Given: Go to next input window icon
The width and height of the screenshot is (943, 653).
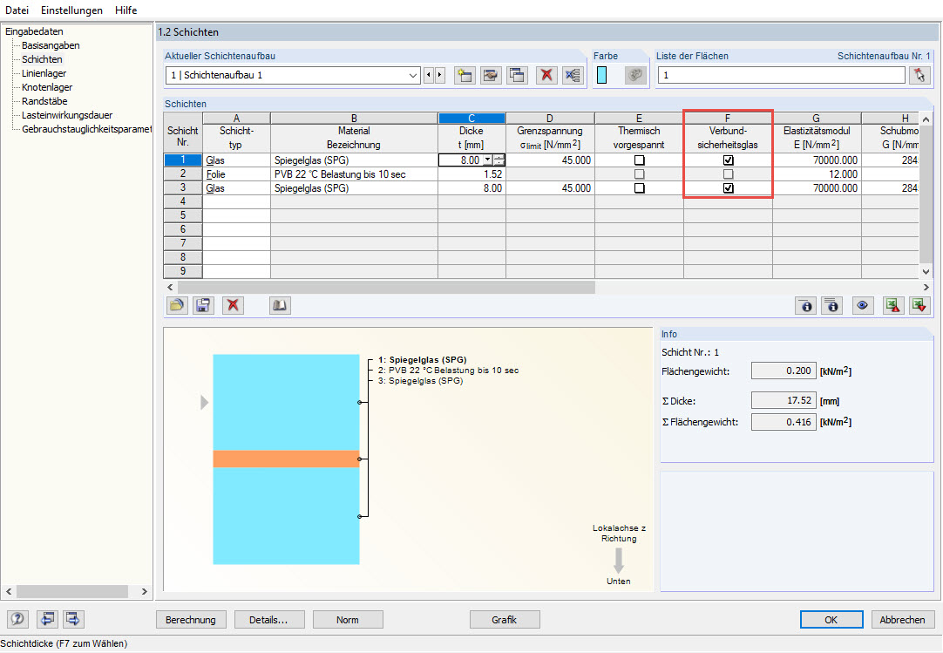Looking at the screenshot, I should pyautogui.click(x=73, y=619).
